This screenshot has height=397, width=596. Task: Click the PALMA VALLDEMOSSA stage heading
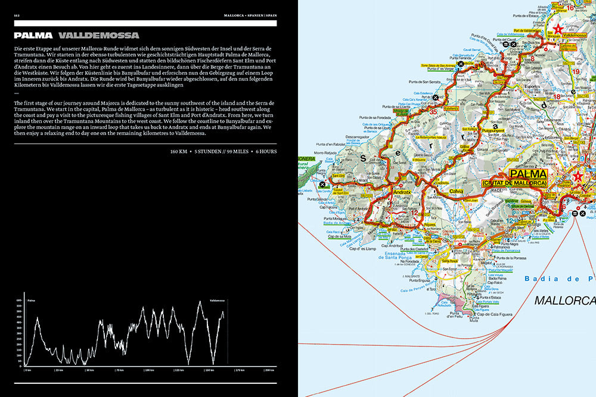[76, 35]
